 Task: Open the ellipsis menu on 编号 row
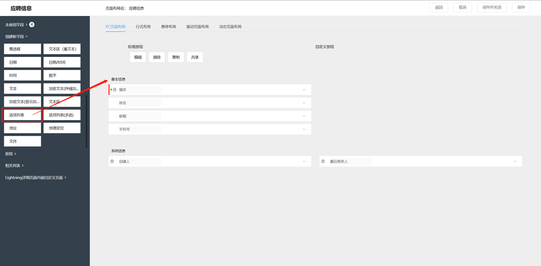(304, 90)
